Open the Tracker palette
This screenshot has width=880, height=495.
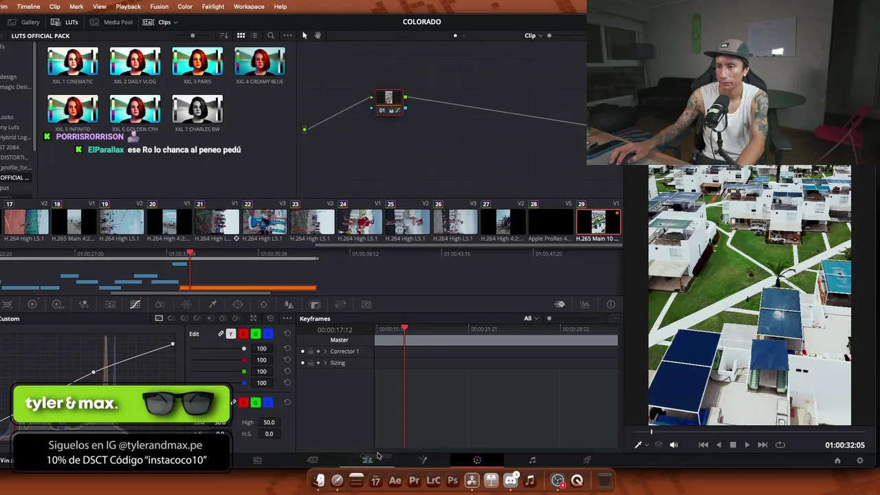[263, 305]
